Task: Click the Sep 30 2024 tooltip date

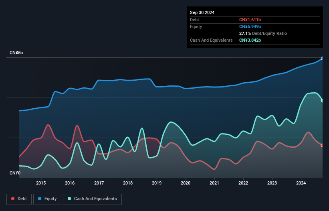Action: [202, 12]
